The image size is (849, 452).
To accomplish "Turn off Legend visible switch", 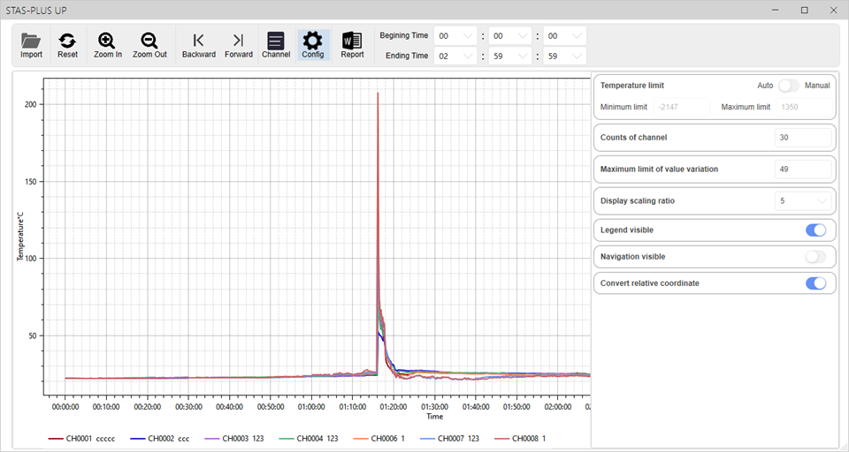I will point(816,230).
